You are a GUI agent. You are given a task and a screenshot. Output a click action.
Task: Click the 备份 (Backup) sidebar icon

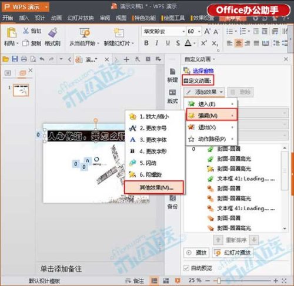click(172, 201)
